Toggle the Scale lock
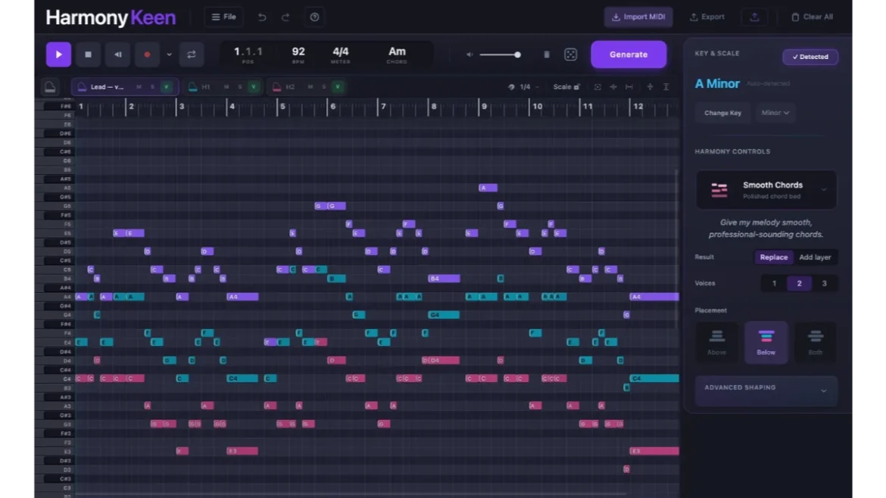 [x=566, y=87]
